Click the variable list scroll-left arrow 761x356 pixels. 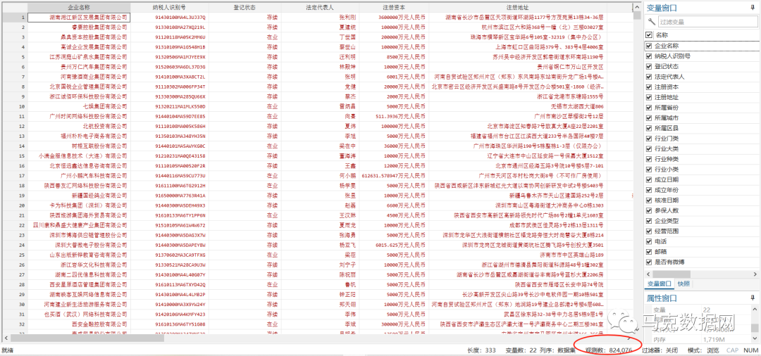pos(650,273)
